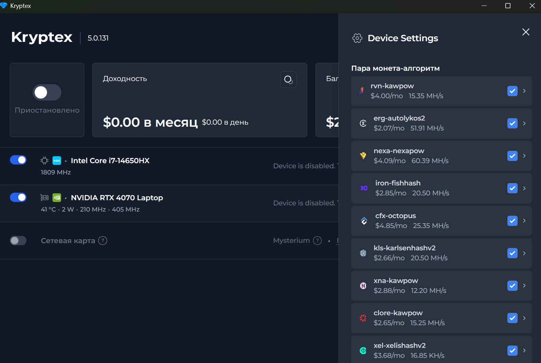Screen dimensions: 541x363
Task: Expand kls-karlsenhashv2 settings chevron
Action: click(524, 253)
